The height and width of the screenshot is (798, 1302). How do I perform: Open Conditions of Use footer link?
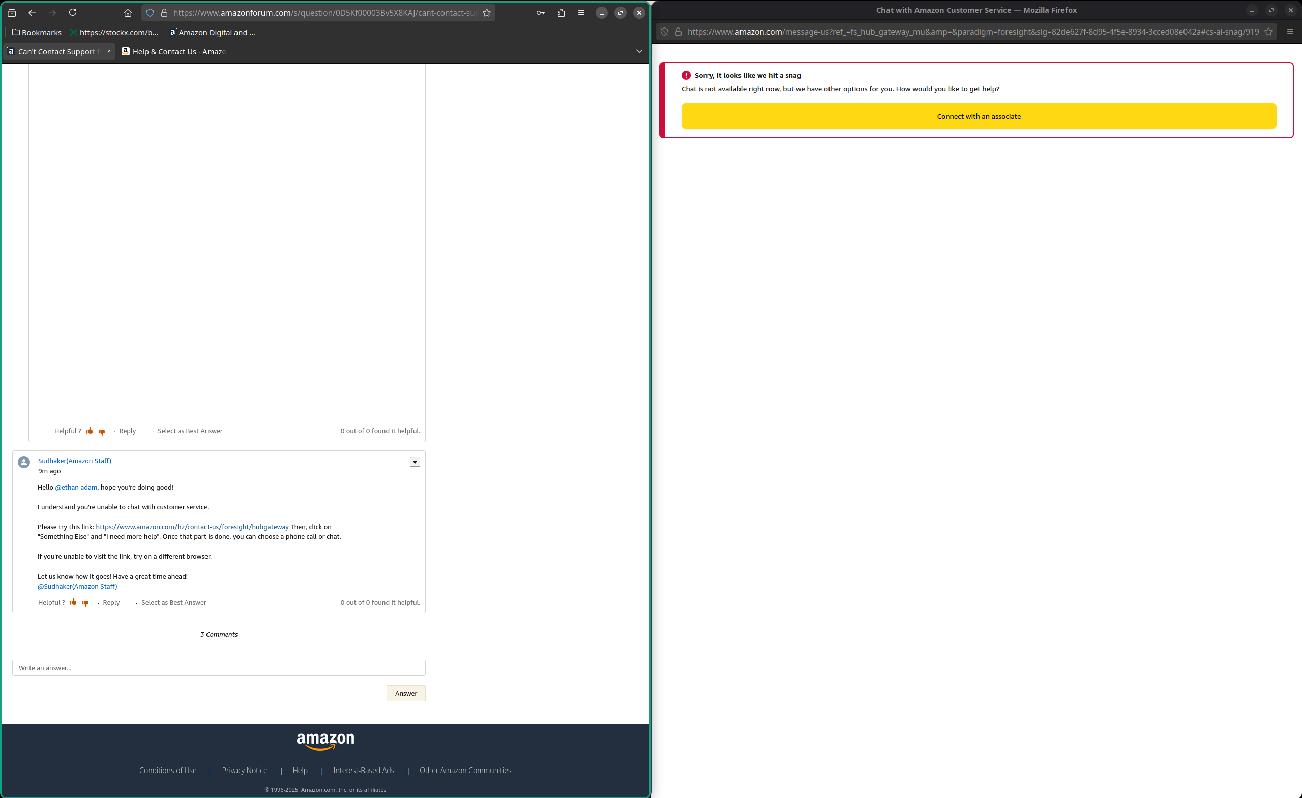pos(168,769)
